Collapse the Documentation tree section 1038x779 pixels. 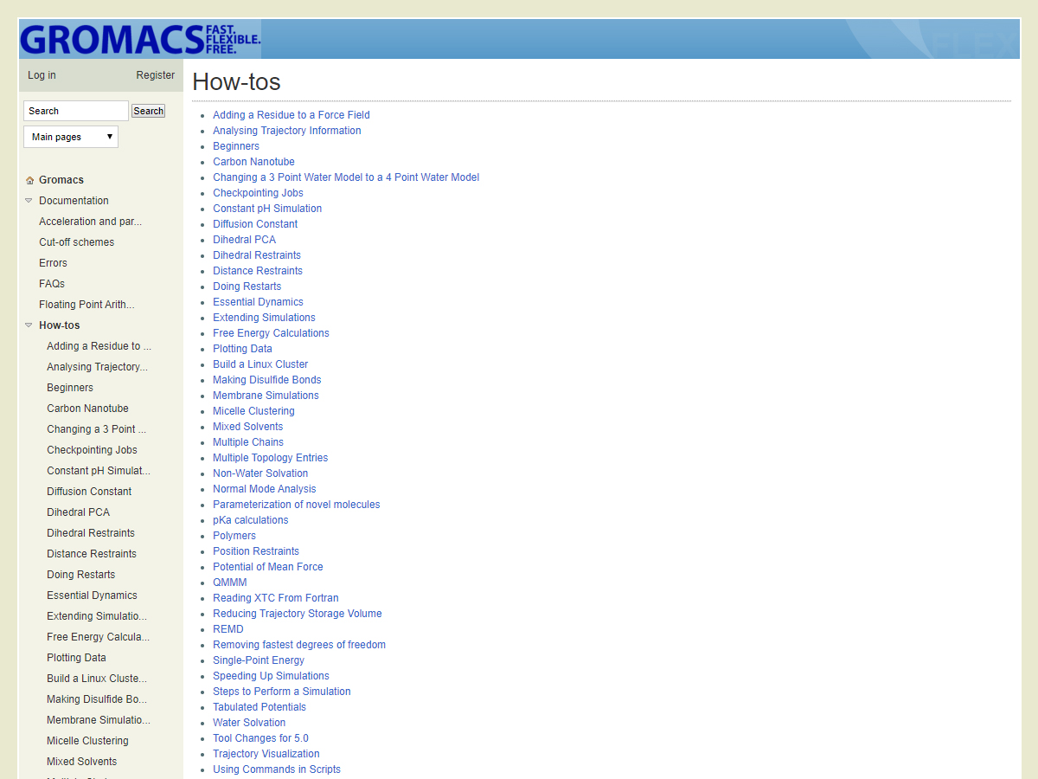coord(29,201)
